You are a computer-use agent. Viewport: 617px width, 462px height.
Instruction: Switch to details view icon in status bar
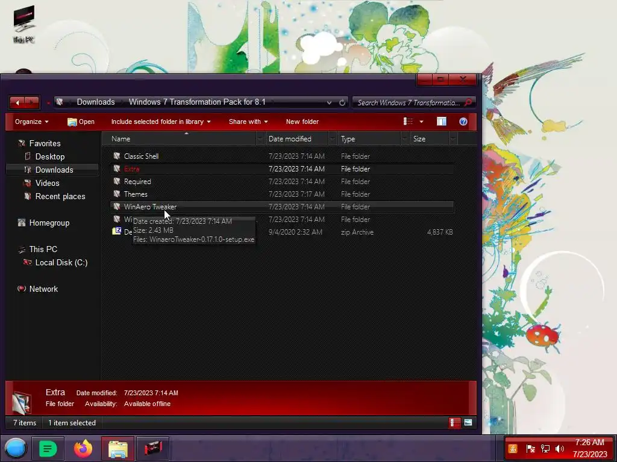[454, 423]
